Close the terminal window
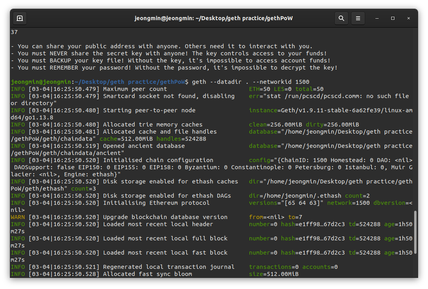Viewport: 428px width, 289px height. click(409, 18)
